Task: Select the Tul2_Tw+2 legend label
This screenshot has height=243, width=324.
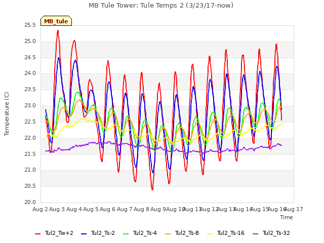Action: pyautogui.click(x=59, y=233)
